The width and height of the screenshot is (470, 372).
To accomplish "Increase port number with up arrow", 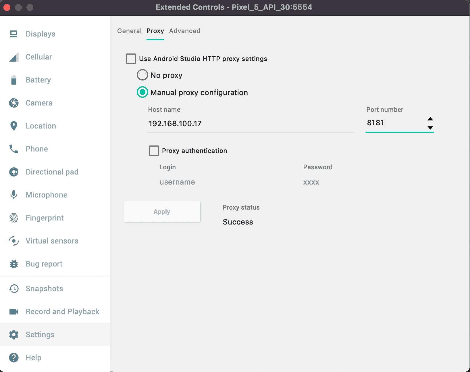I will point(430,119).
